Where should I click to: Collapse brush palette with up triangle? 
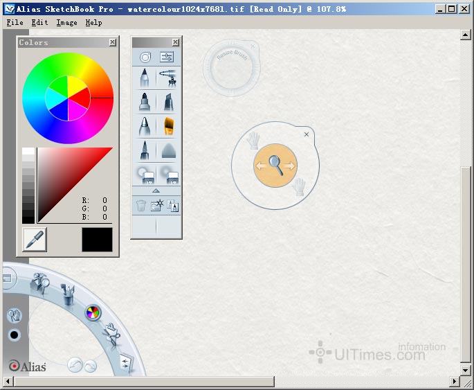click(156, 190)
